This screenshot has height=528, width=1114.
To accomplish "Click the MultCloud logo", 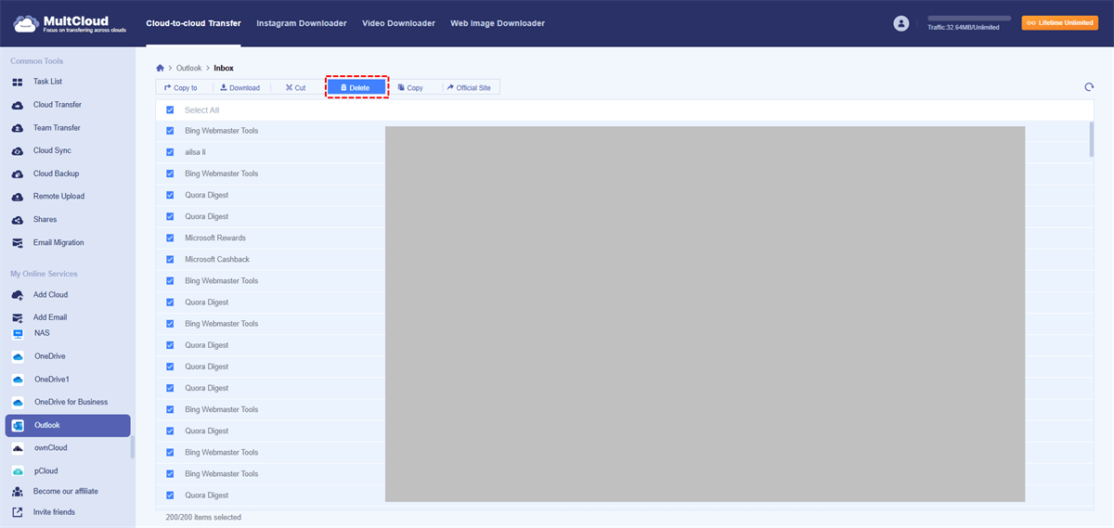I will click(x=70, y=23).
